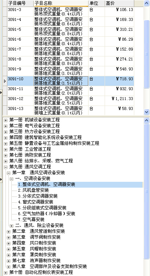This screenshot has height=276, width=150.
Task: Select 1.整体式空调机、空调器安装 tree item
Action: [x=46, y=184]
